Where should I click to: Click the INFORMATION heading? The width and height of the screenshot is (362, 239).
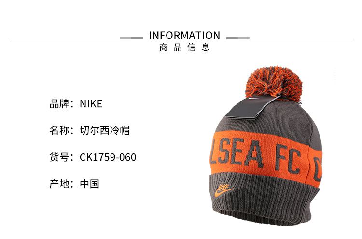pos(184,36)
